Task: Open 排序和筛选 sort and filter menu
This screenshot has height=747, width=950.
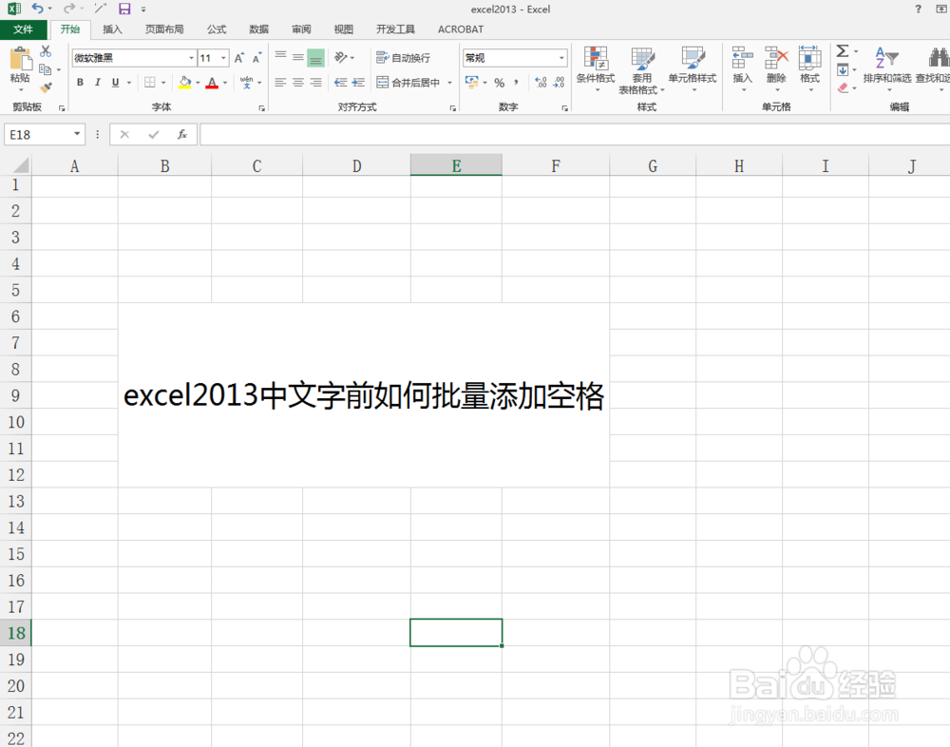Action: (887, 68)
